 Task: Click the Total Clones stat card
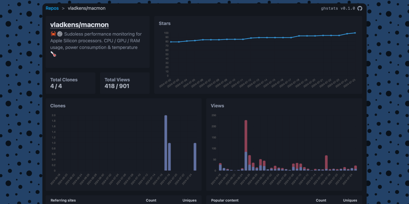click(x=70, y=83)
